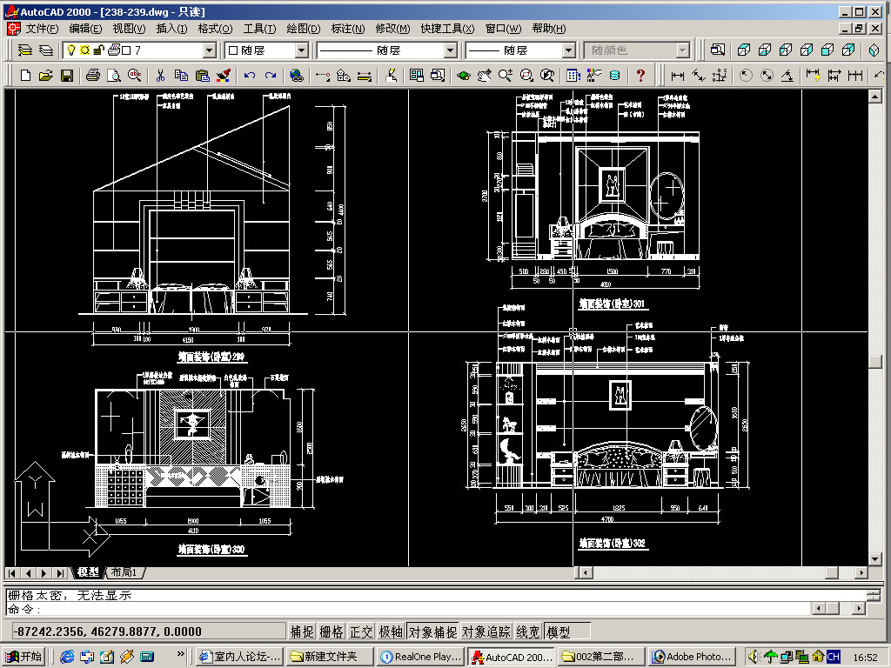Open Help with red question mark
This screenshot has width=891, height=668.
tap(640, 75)
